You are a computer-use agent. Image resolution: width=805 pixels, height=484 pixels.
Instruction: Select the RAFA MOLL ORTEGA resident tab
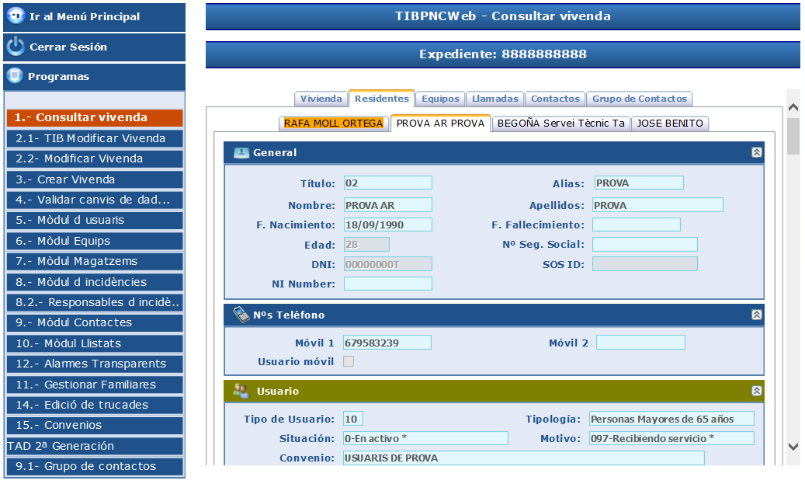[x=333, y=124]
